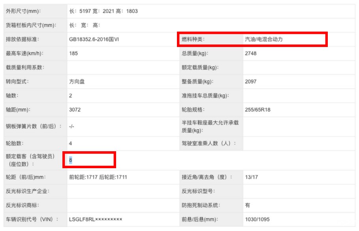The image size is (359, 231).
Task: Click the total mass value 2748
Action: (251, 54)
